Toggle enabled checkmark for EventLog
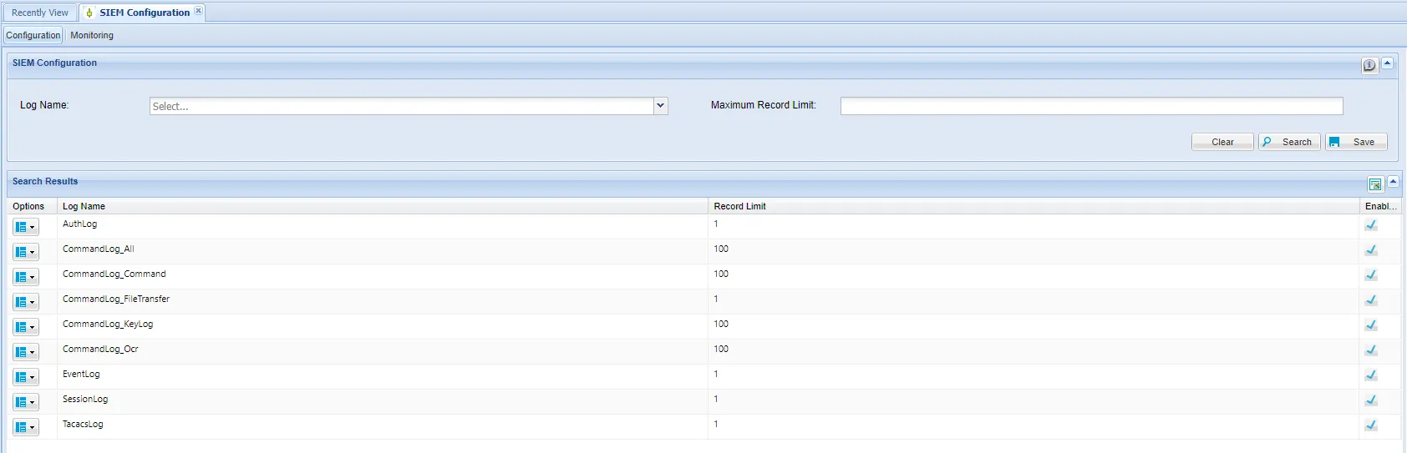This screenshot has height=453, width=1407. 1371,375
